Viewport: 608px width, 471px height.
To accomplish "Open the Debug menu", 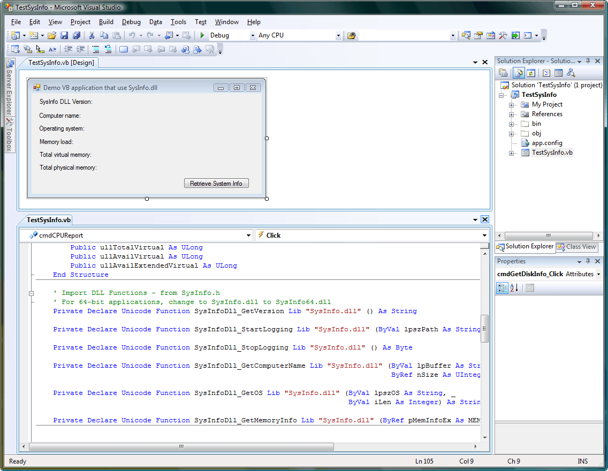I will point(131,22).
